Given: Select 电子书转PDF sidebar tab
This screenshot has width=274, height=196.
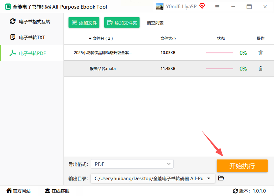Looking at the screenshot, I should click(32, 53).
